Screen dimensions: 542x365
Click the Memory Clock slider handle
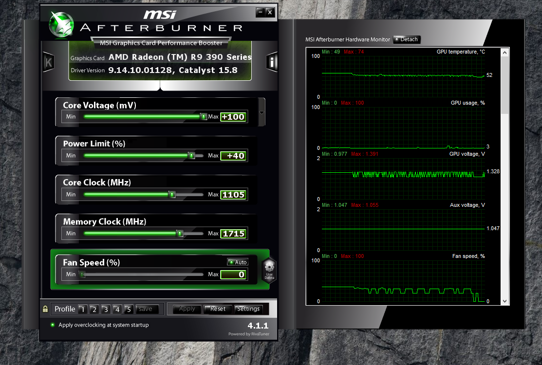coord(180,234)
